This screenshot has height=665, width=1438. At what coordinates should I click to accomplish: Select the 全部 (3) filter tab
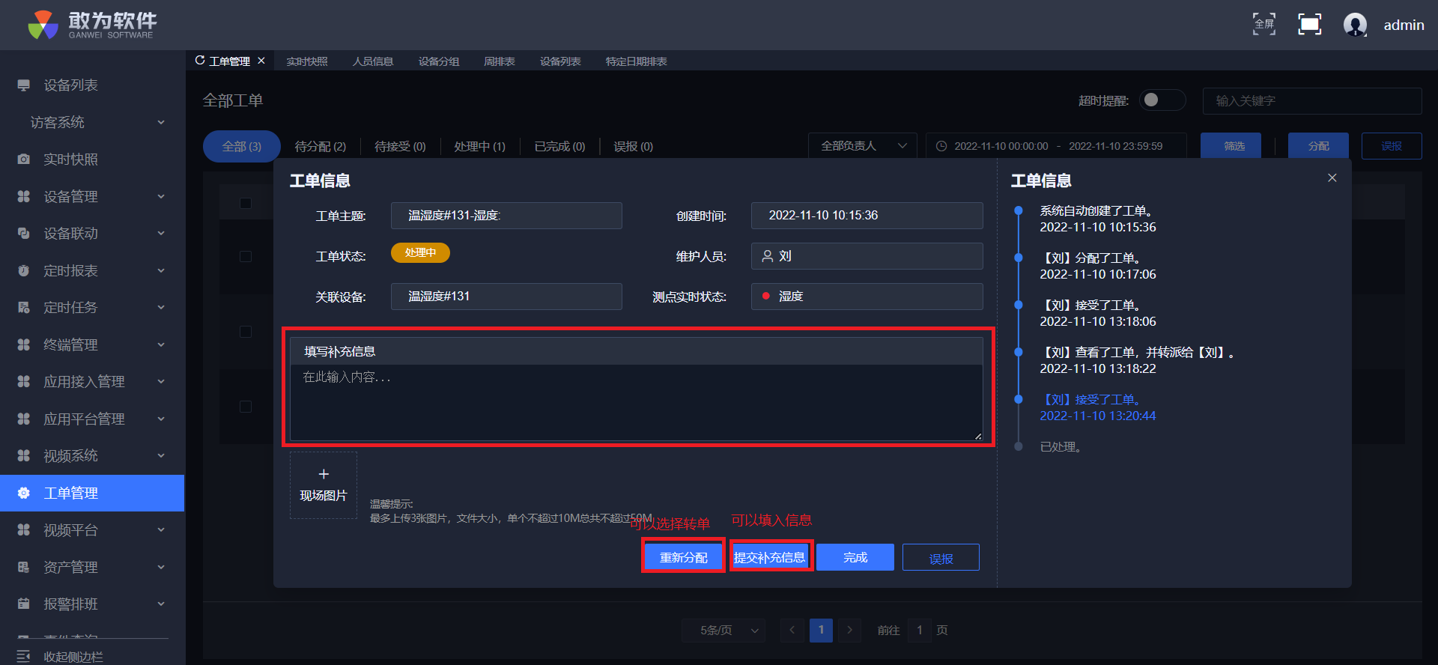point(242,146)
